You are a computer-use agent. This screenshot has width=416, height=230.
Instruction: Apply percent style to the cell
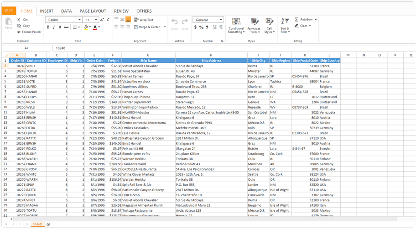pyautogui.click(x=201, y=27)
